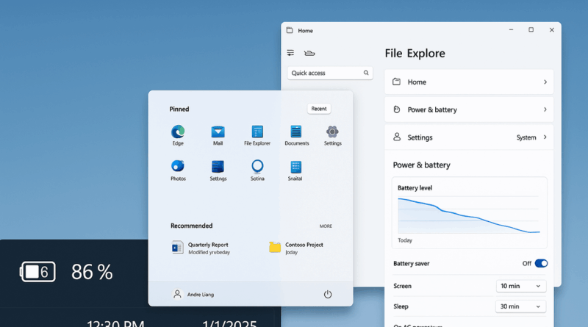Click the Andre Liang user avatar
588x327 pixels.
click(177, 294)
